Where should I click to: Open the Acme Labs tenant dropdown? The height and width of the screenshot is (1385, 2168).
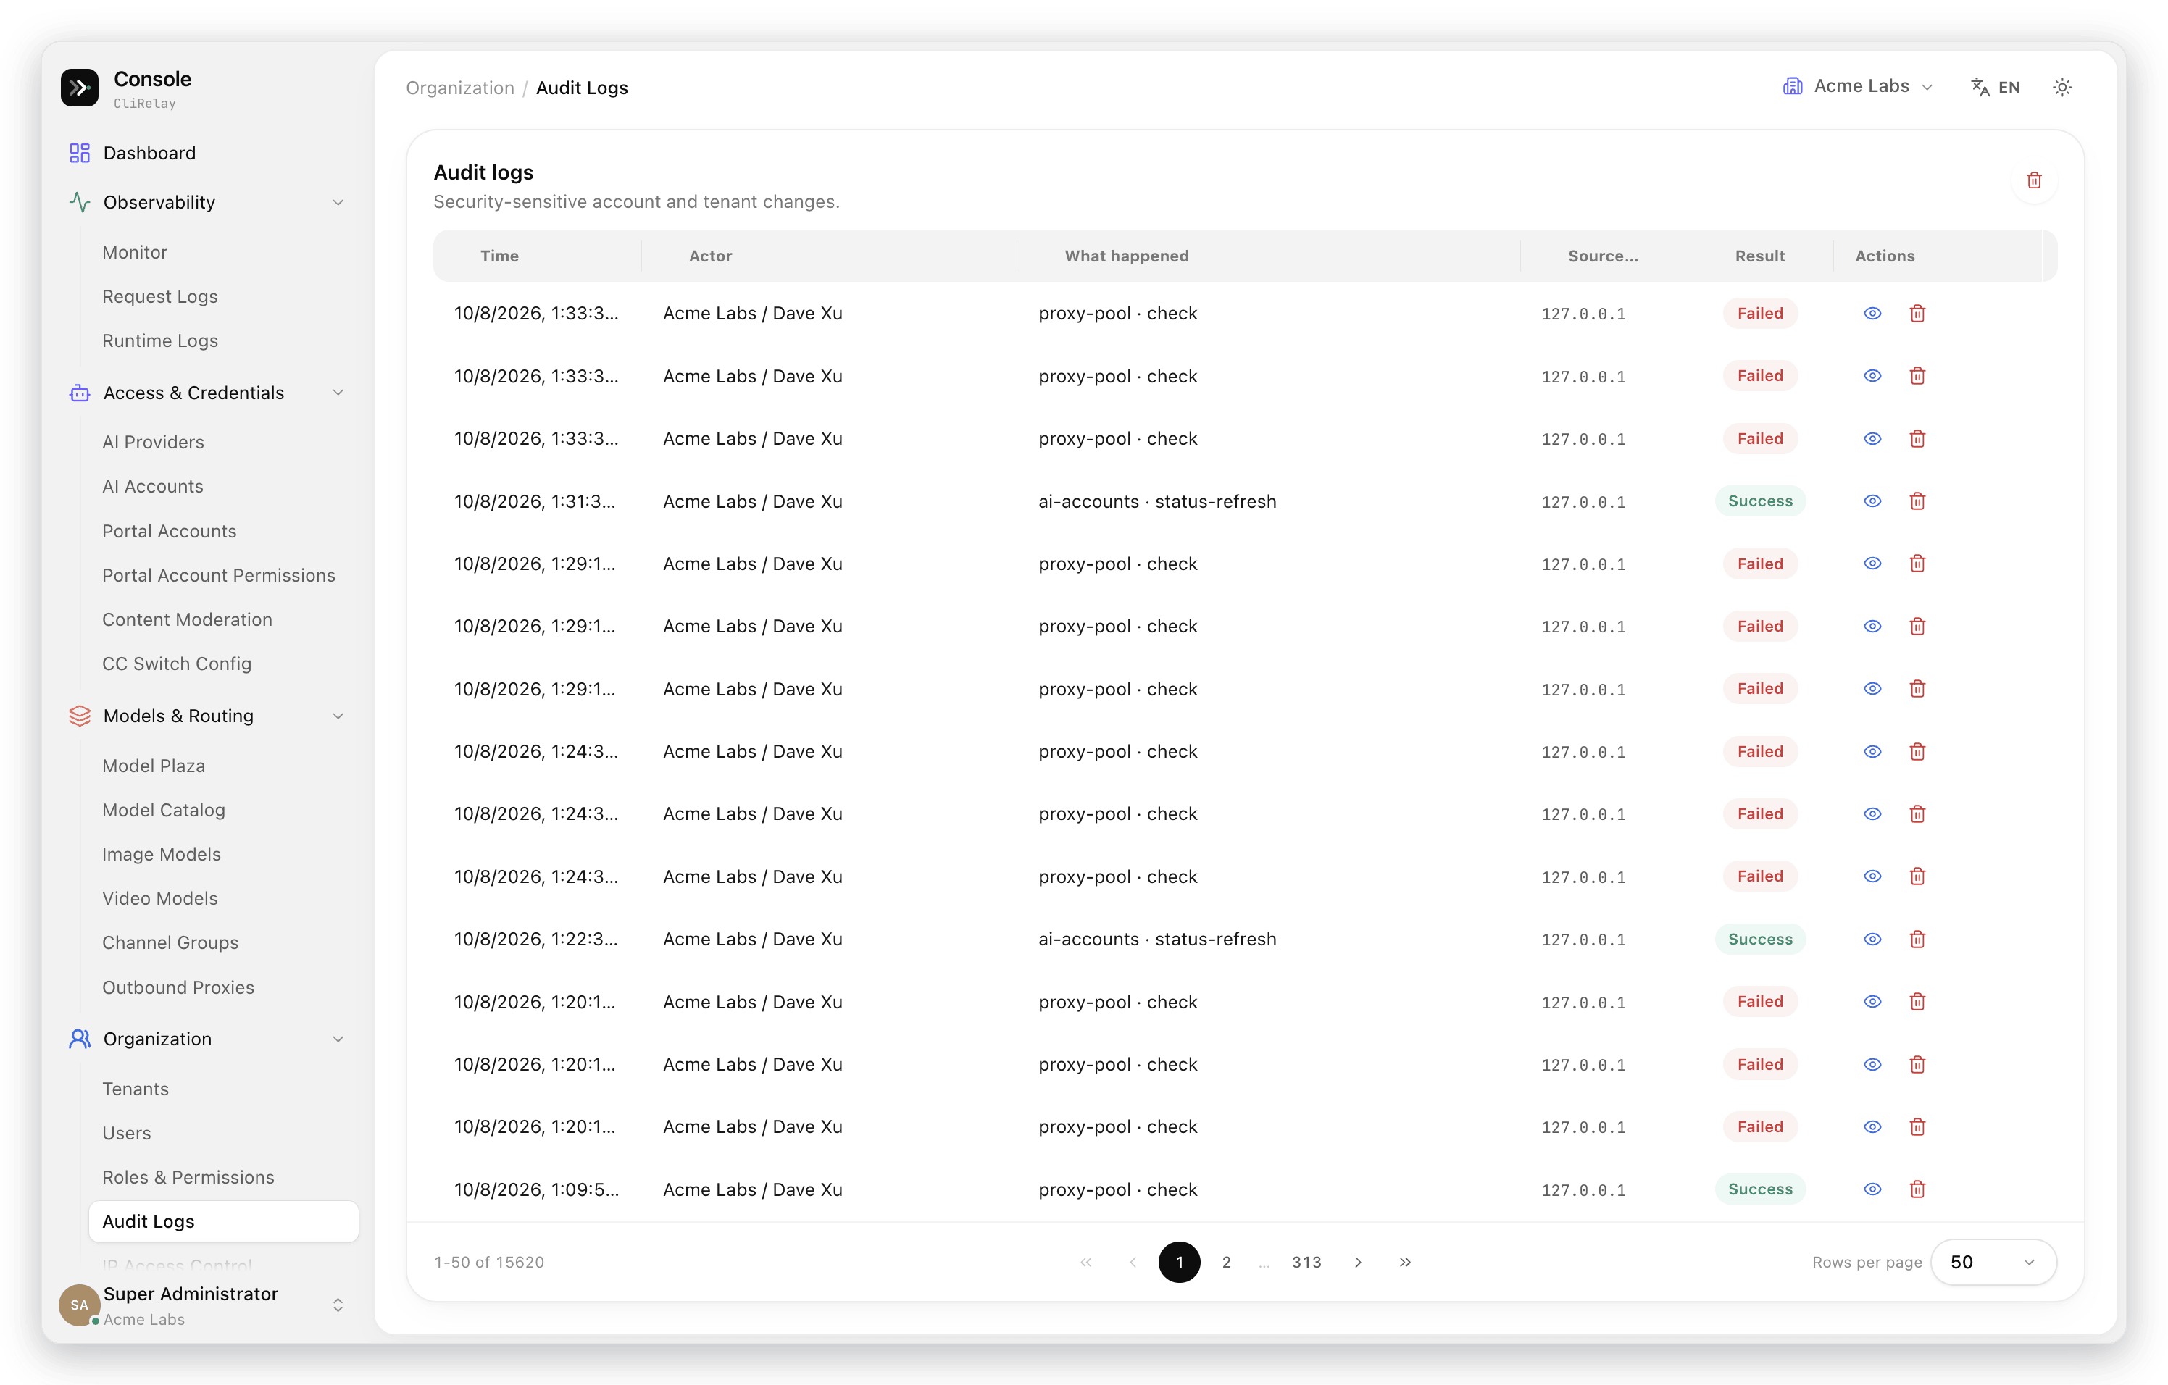click(1857, 86)
